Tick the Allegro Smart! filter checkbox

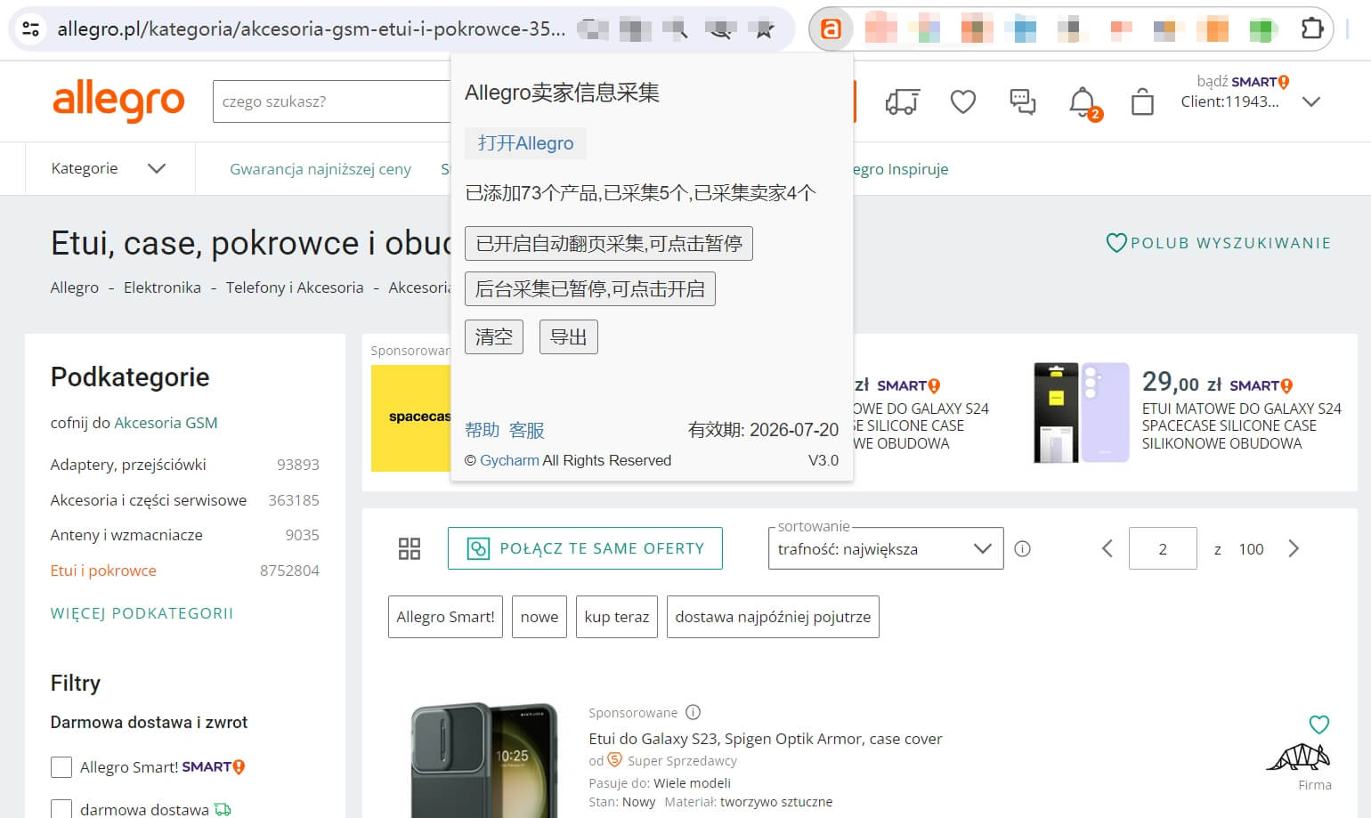click(x=61, y=767)
